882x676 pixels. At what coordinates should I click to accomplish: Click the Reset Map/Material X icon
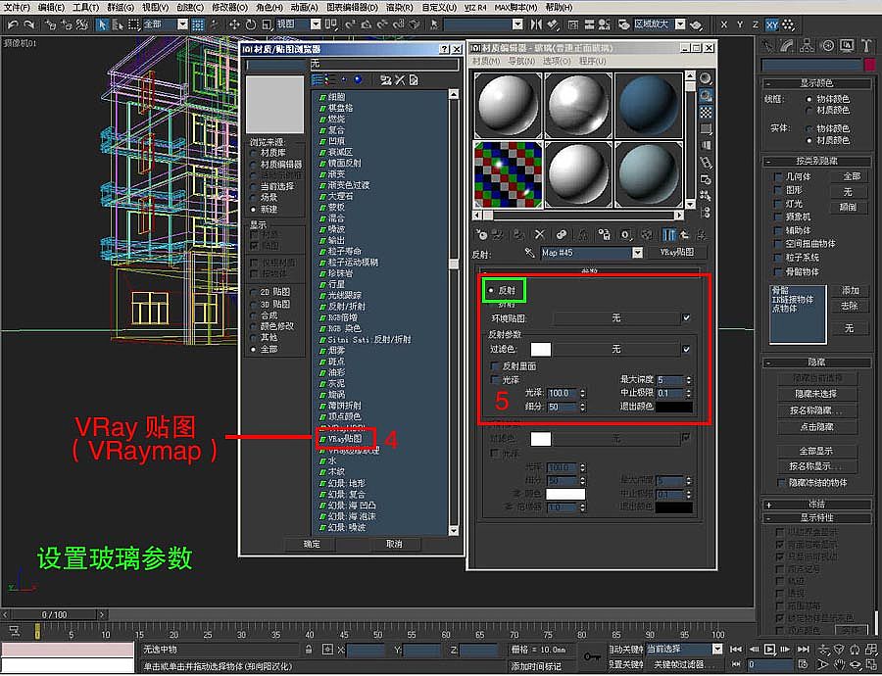click(x=540, y=235)
